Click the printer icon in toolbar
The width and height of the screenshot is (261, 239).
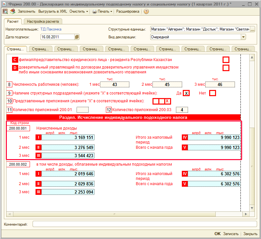pyautogui.click(x=94, y=11)
